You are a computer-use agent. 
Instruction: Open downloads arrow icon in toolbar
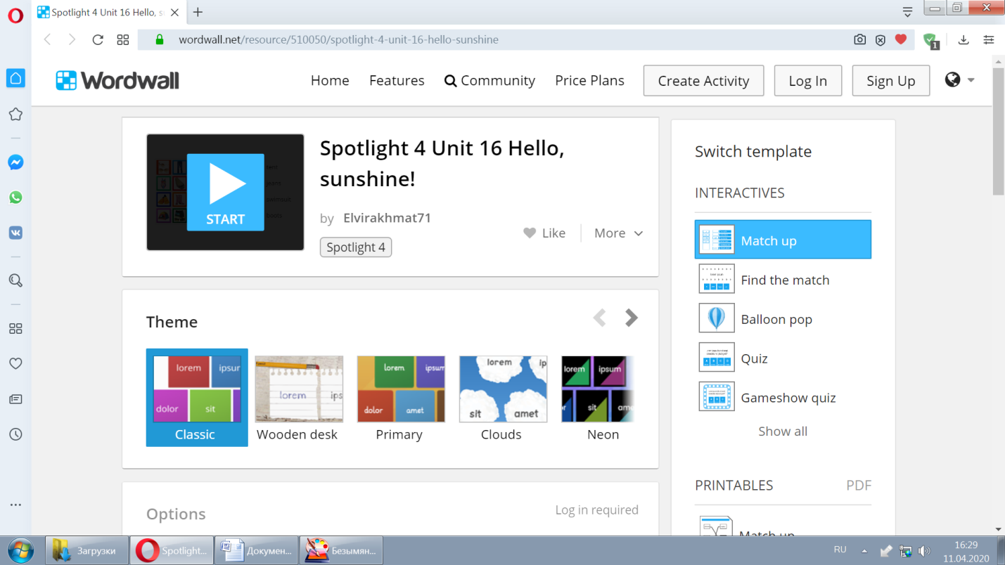point(964,39)
